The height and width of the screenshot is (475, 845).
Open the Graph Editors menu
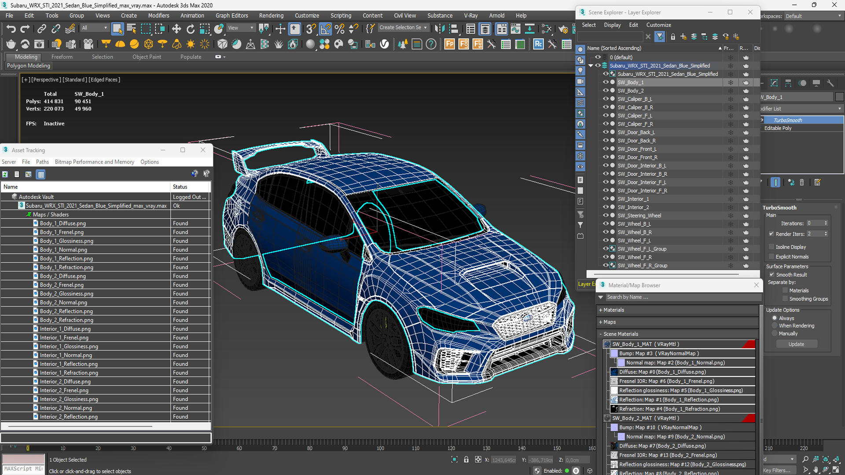[231, 16]
